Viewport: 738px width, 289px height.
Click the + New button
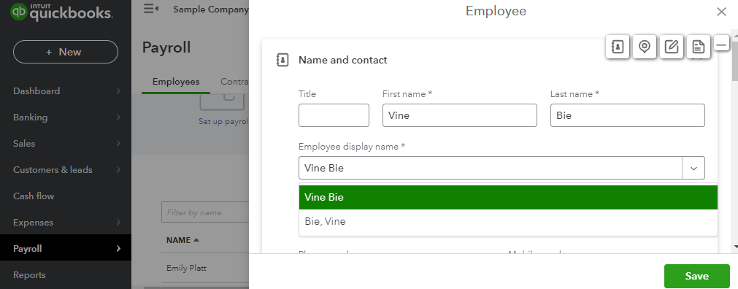click(66, 52)
